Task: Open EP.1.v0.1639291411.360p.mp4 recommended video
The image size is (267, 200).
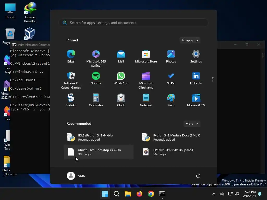Action: [x=174, y=152]
